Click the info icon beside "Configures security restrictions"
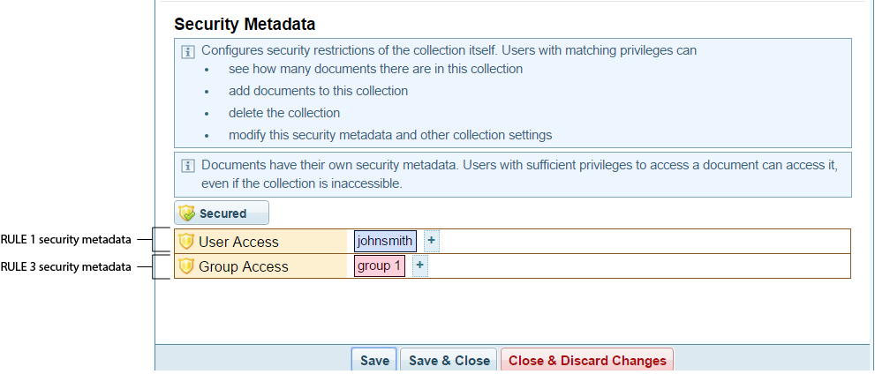The height and width of the screenshot is (374, 875). point(187,51)
